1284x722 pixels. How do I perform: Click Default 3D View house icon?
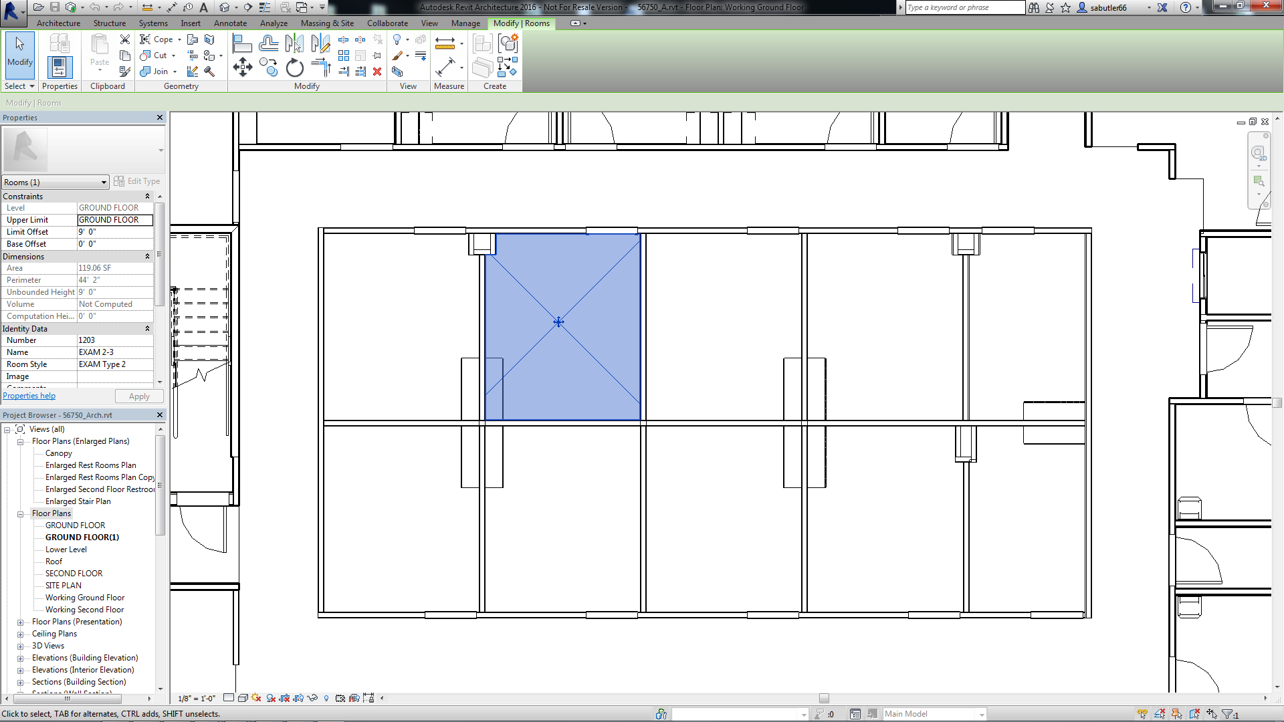224,7
